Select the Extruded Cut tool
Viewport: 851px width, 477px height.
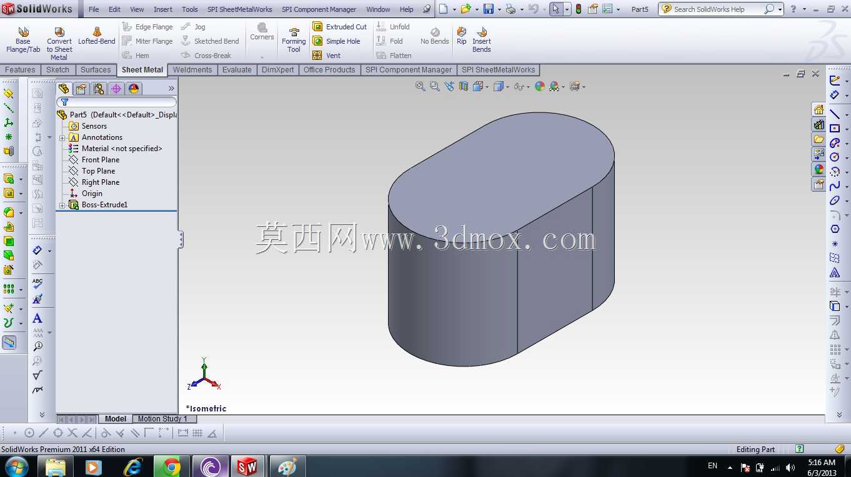point(340,27)
